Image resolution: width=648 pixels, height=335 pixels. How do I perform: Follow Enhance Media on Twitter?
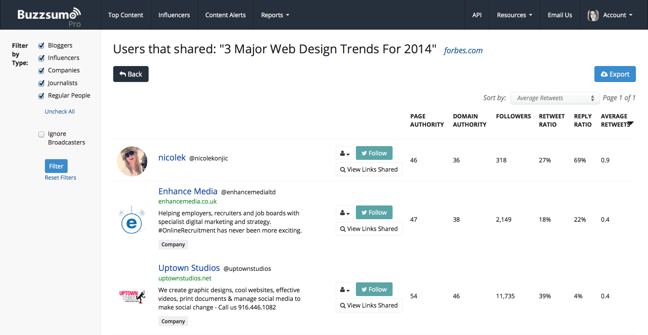pyautogui.click(x=374, y=212)
